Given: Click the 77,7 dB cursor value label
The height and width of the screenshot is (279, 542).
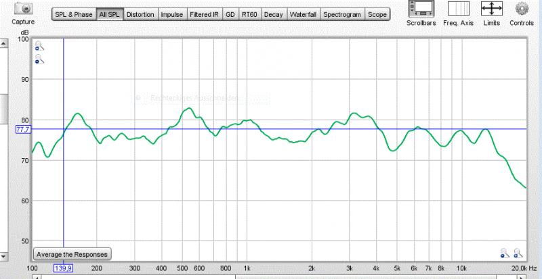Looking at the screenshot, I should point(24,129).
